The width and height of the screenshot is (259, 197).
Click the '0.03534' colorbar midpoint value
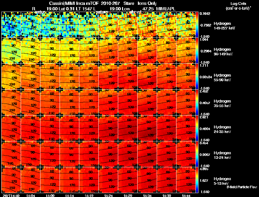[x=206, y=77]
